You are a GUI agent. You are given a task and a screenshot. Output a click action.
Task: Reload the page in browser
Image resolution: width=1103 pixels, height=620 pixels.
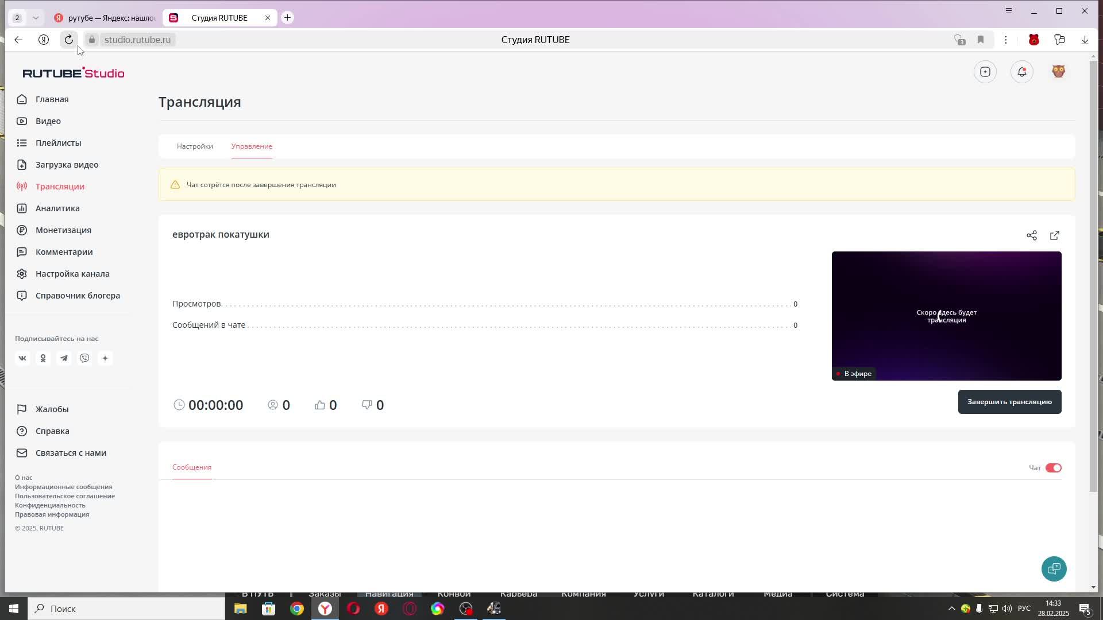pyautogui.click(x=69, y=40)
